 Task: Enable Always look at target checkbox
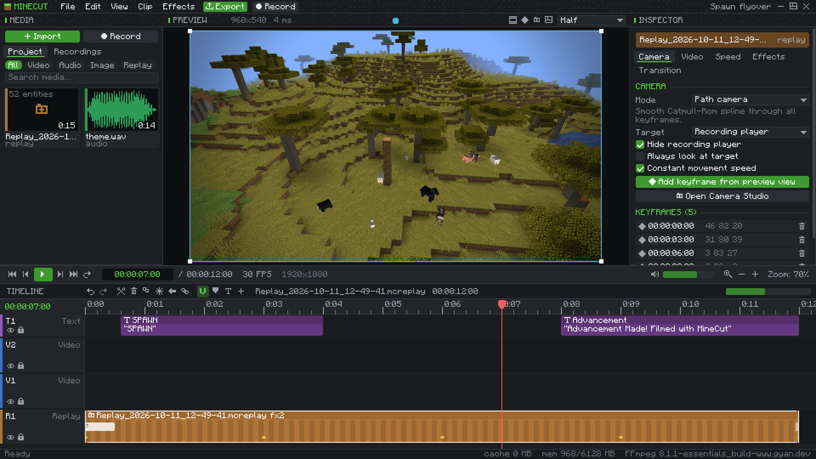pos(640,157)
